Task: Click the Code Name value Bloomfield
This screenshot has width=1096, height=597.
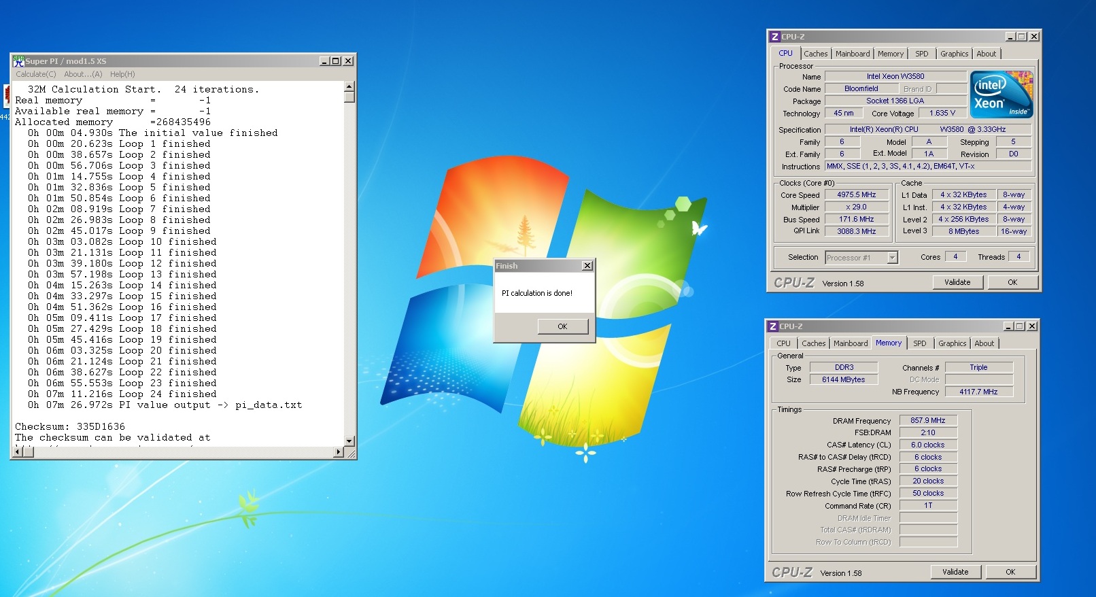Action: [x=861, y=89]
